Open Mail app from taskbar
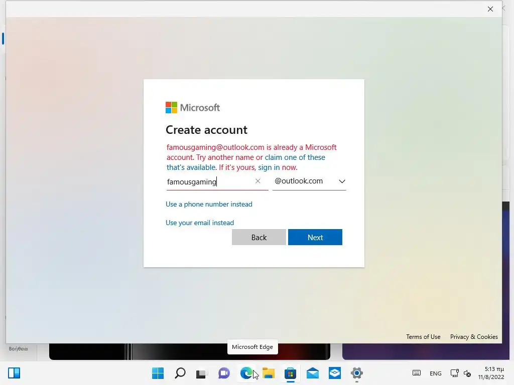 pyautogui.click(x=312, y=373)
